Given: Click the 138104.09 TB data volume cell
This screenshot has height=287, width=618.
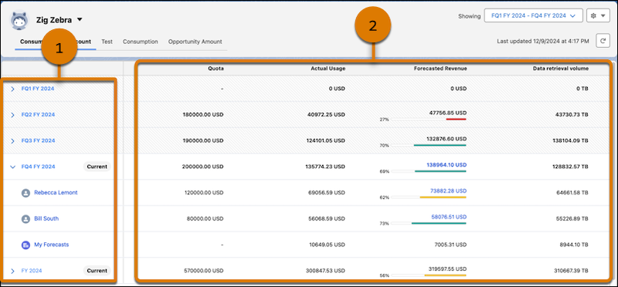Looking at the screenshot, I should (569, 140).
